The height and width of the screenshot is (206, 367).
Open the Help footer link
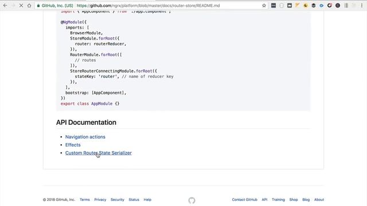coord(147,200)
